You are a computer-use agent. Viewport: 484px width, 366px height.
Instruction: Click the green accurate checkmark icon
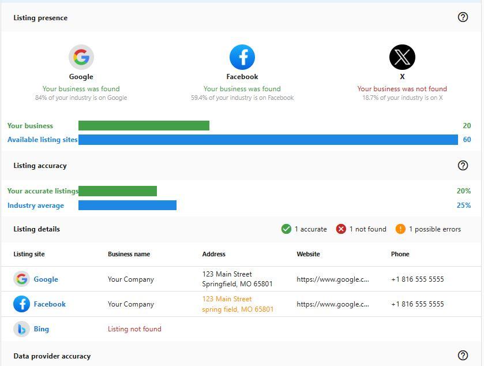pos(286,229)
